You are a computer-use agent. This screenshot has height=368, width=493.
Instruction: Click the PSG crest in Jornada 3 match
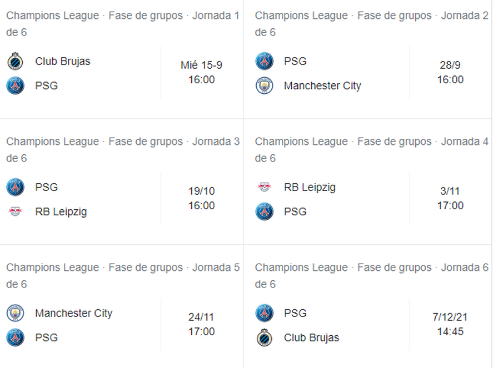[x=16, y=187]
